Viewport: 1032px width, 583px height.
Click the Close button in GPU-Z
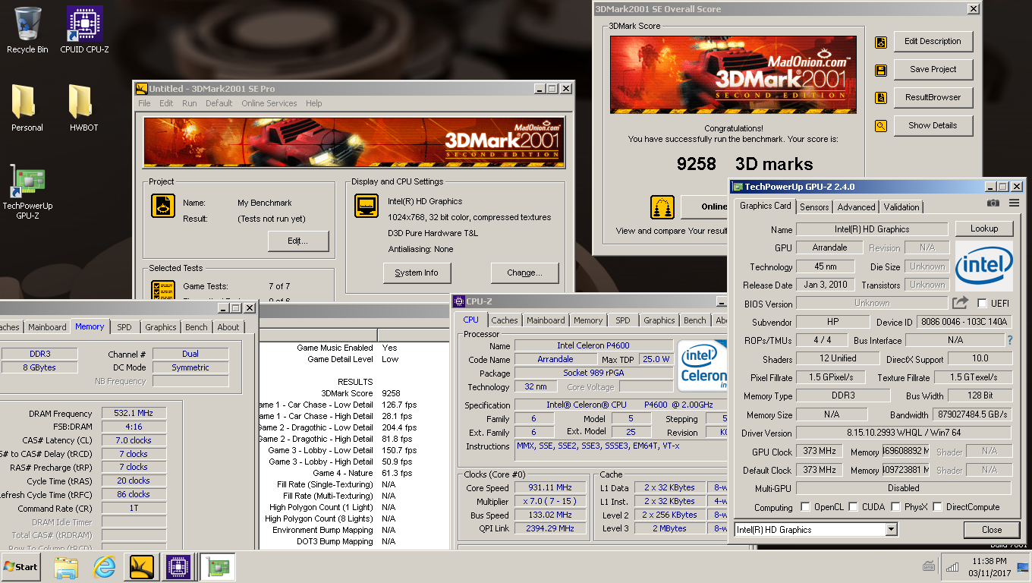point(992,530)
